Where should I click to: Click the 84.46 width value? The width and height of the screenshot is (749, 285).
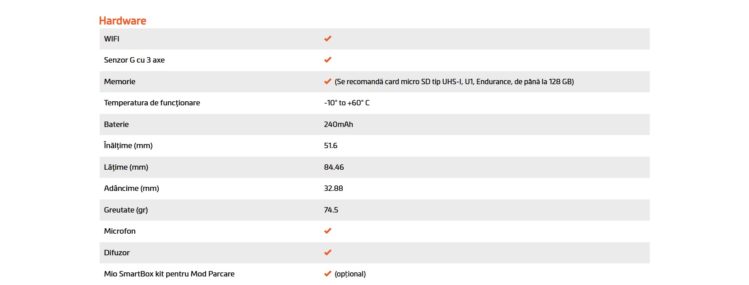(x=334, y=167)
